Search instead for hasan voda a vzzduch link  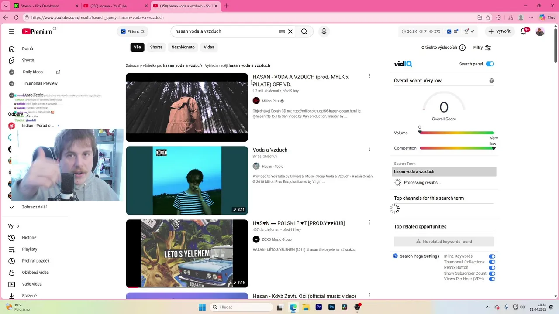point(249,65)
